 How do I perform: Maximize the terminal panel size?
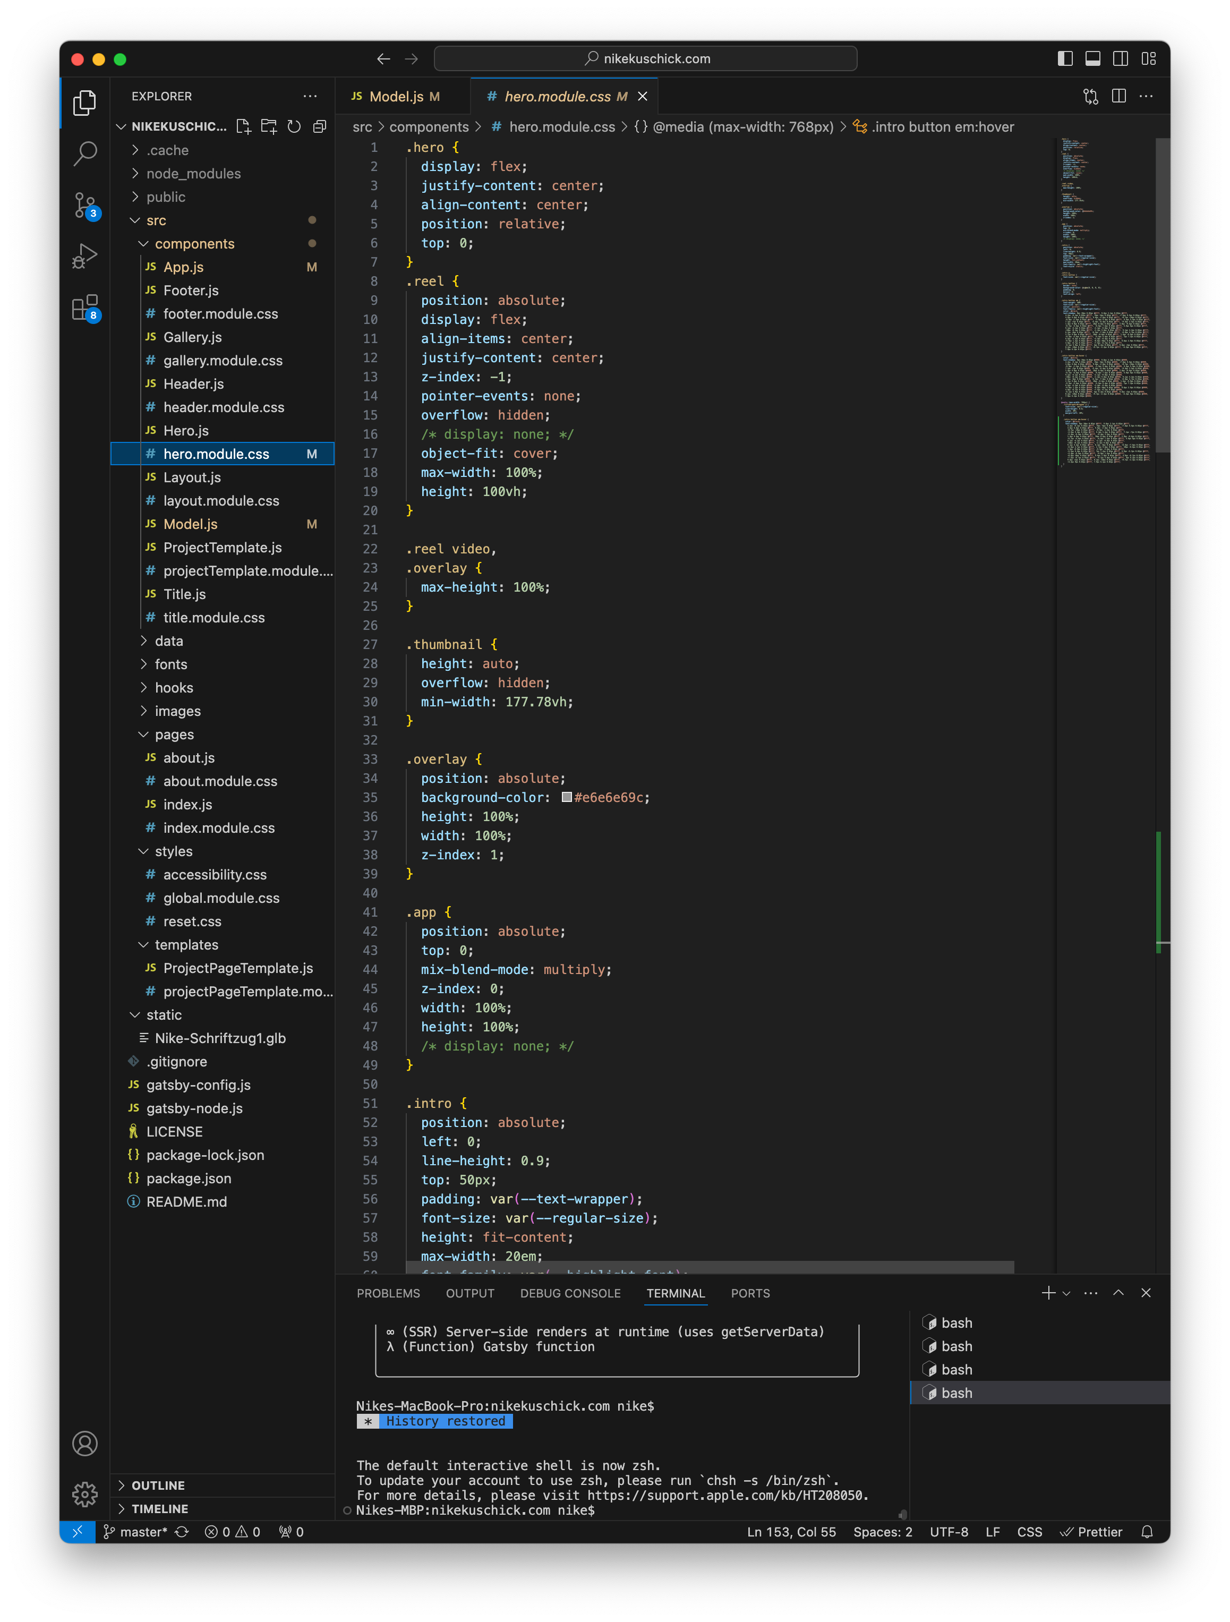[x=1118, y=1293]
